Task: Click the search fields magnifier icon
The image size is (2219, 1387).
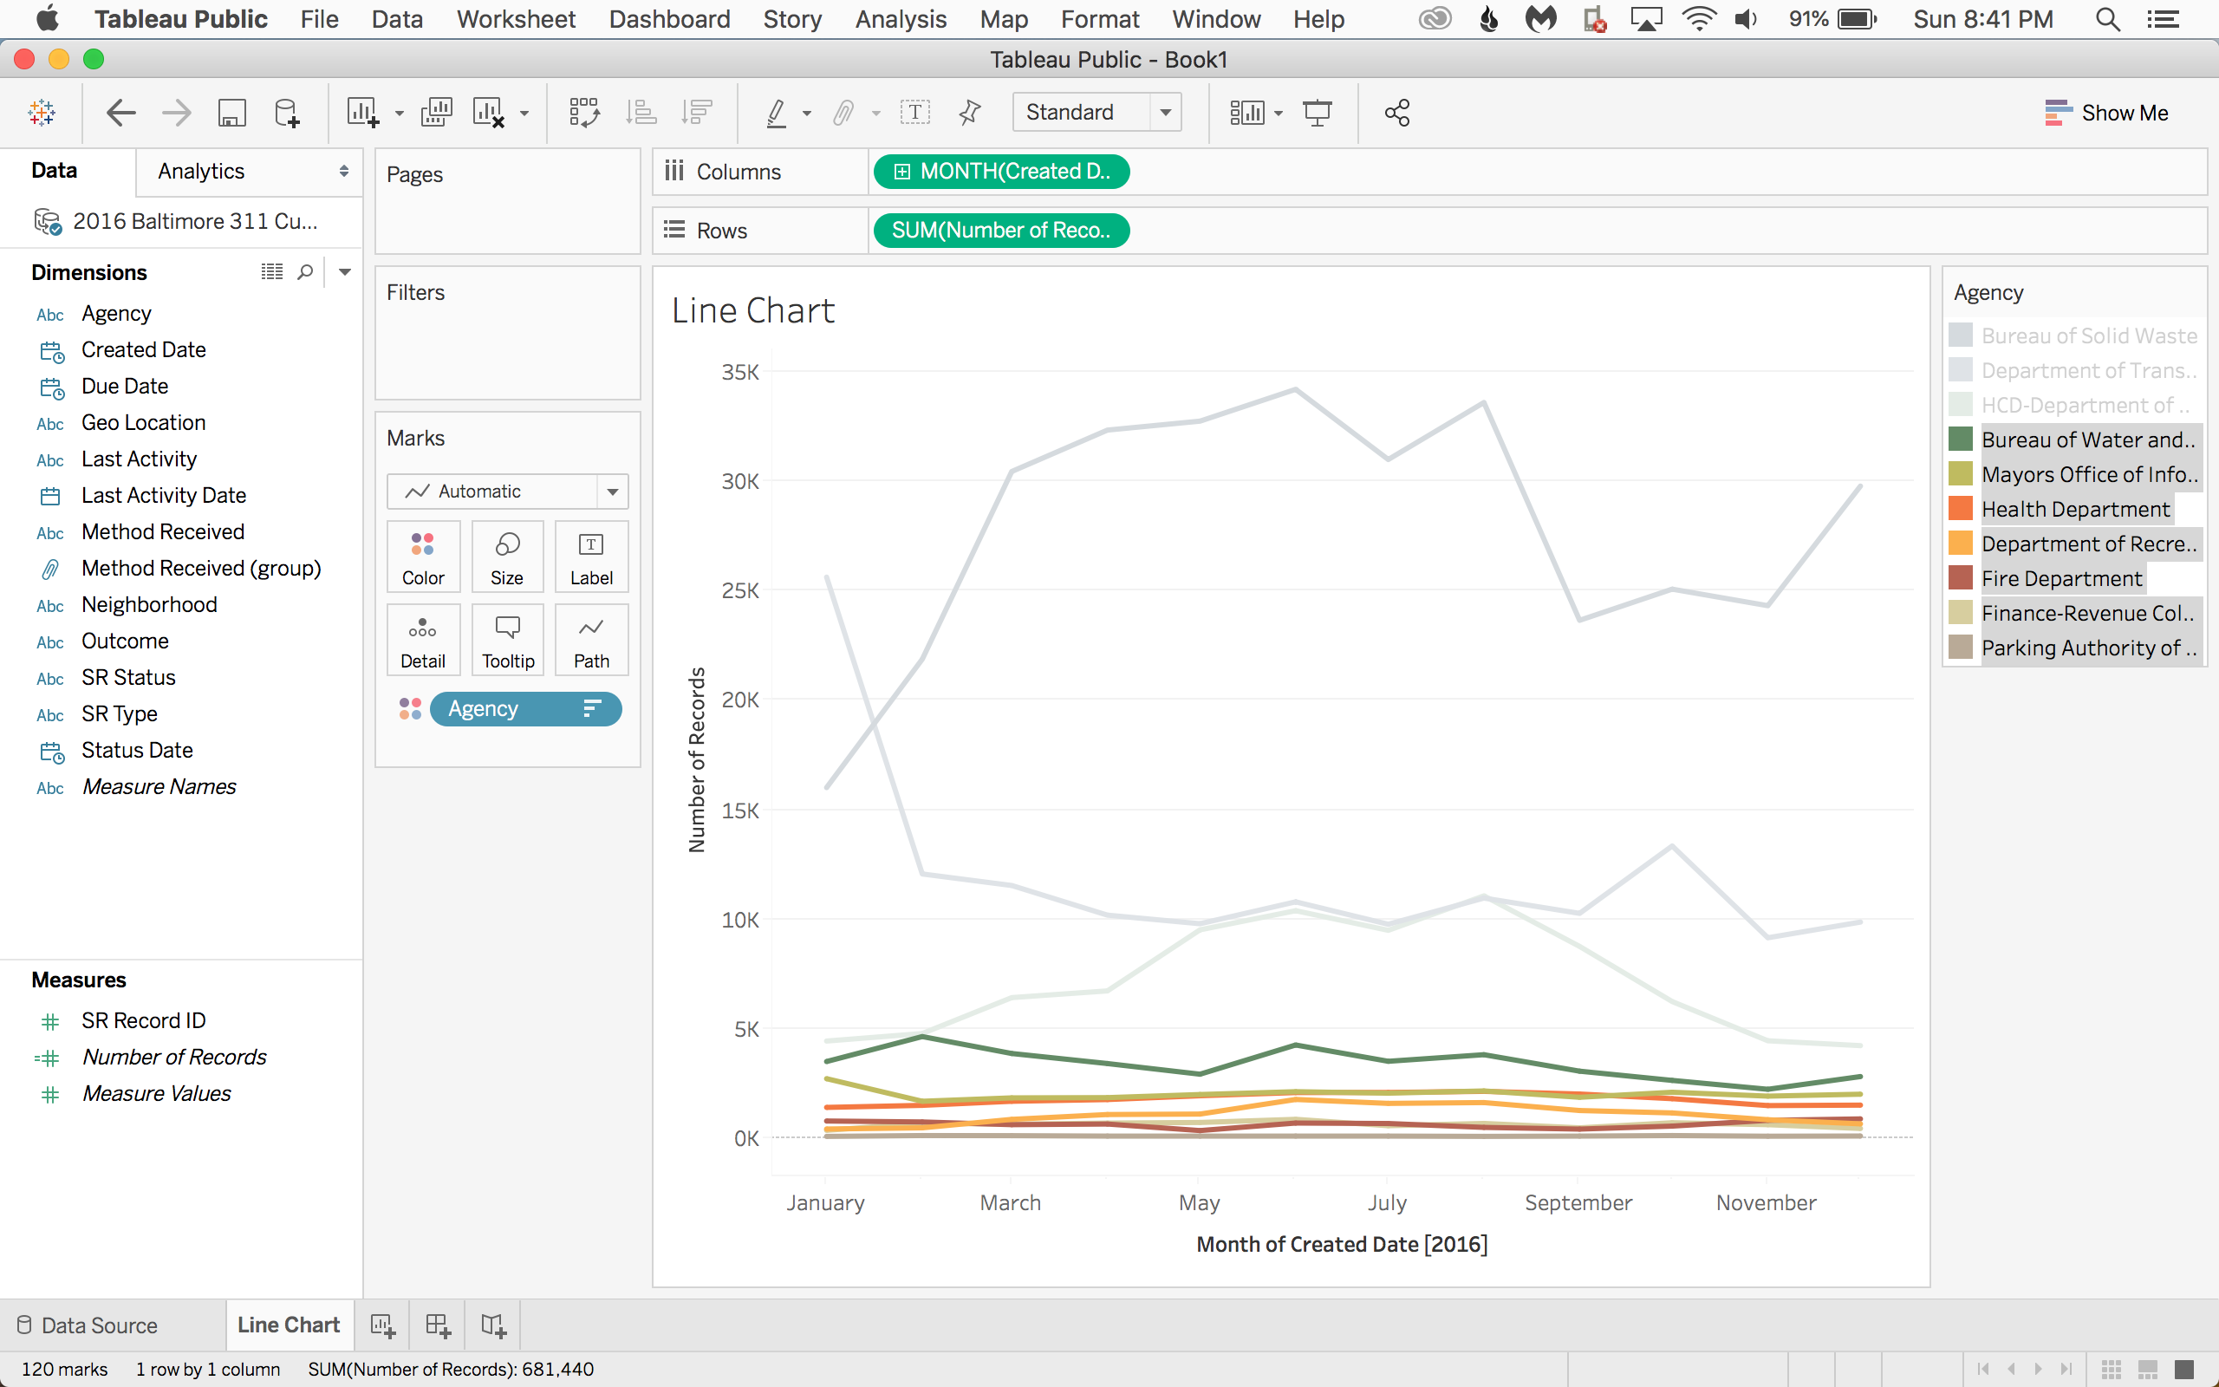Action: tap(305, 271)
